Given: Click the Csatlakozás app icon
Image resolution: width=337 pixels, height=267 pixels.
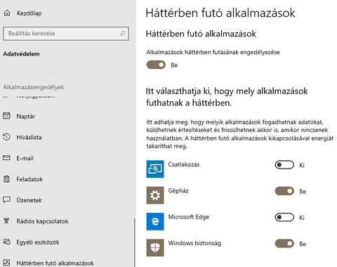Looking at the screenshot, I should 155,169.
